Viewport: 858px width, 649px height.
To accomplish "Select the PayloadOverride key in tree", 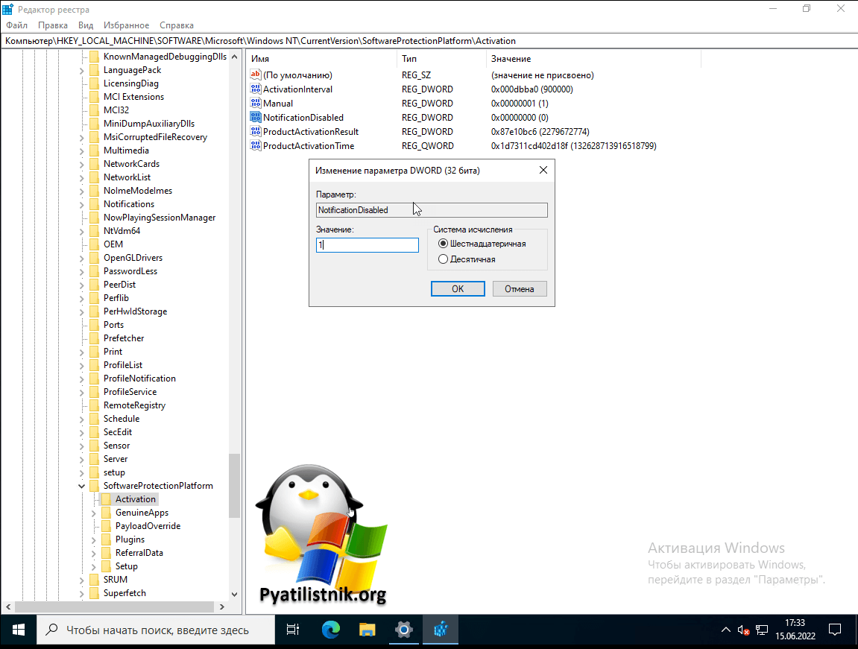I will (148, 526).
